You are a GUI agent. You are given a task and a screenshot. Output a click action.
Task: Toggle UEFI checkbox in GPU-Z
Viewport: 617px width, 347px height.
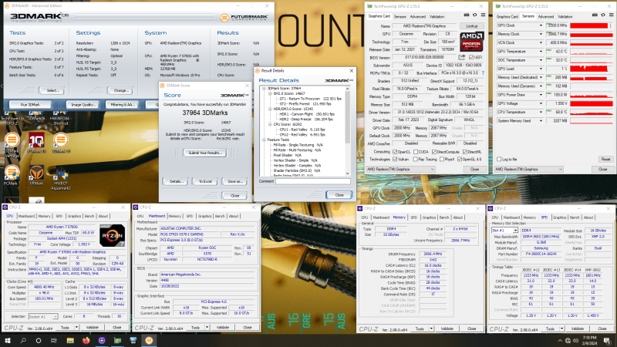coord(471,57)
